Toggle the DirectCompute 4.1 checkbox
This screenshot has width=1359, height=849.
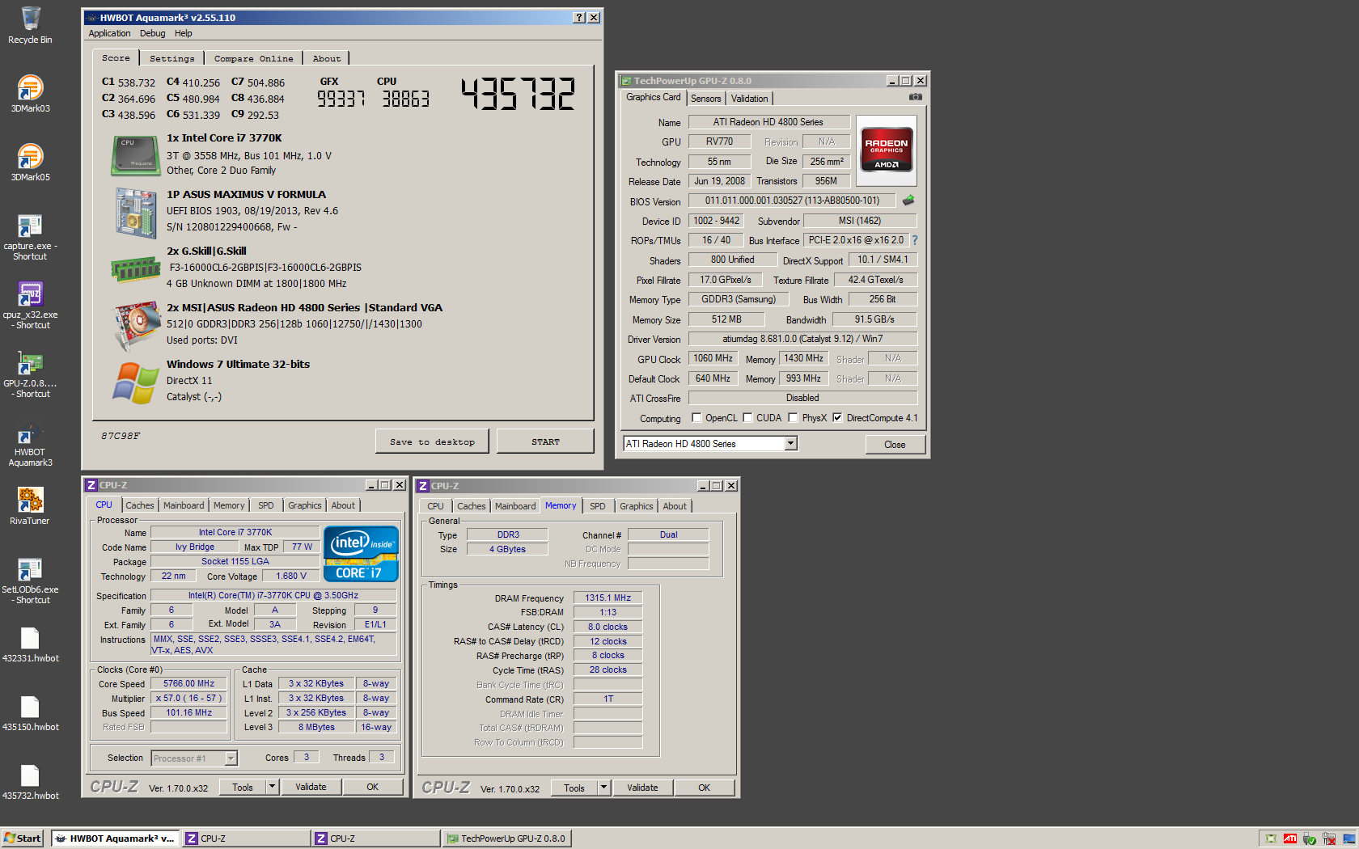coord(837,418)
